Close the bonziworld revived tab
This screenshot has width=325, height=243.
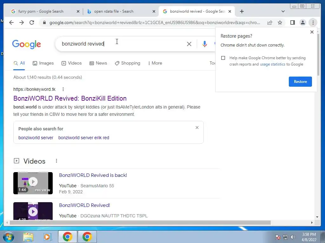230,11
